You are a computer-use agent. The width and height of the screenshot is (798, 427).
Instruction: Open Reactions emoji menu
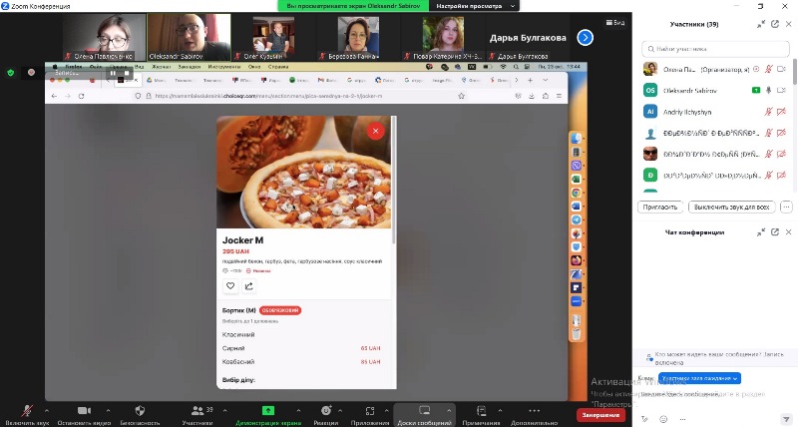point(326,414)
